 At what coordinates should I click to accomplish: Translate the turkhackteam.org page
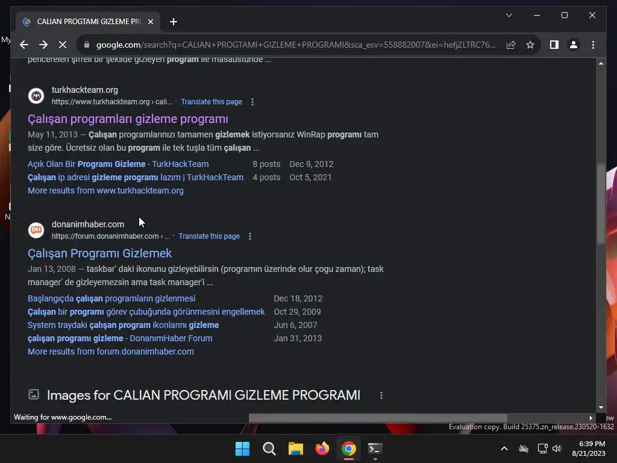pyautogui.click(x=211, y=102)
